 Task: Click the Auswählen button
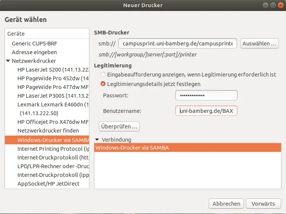pos(259,44)
